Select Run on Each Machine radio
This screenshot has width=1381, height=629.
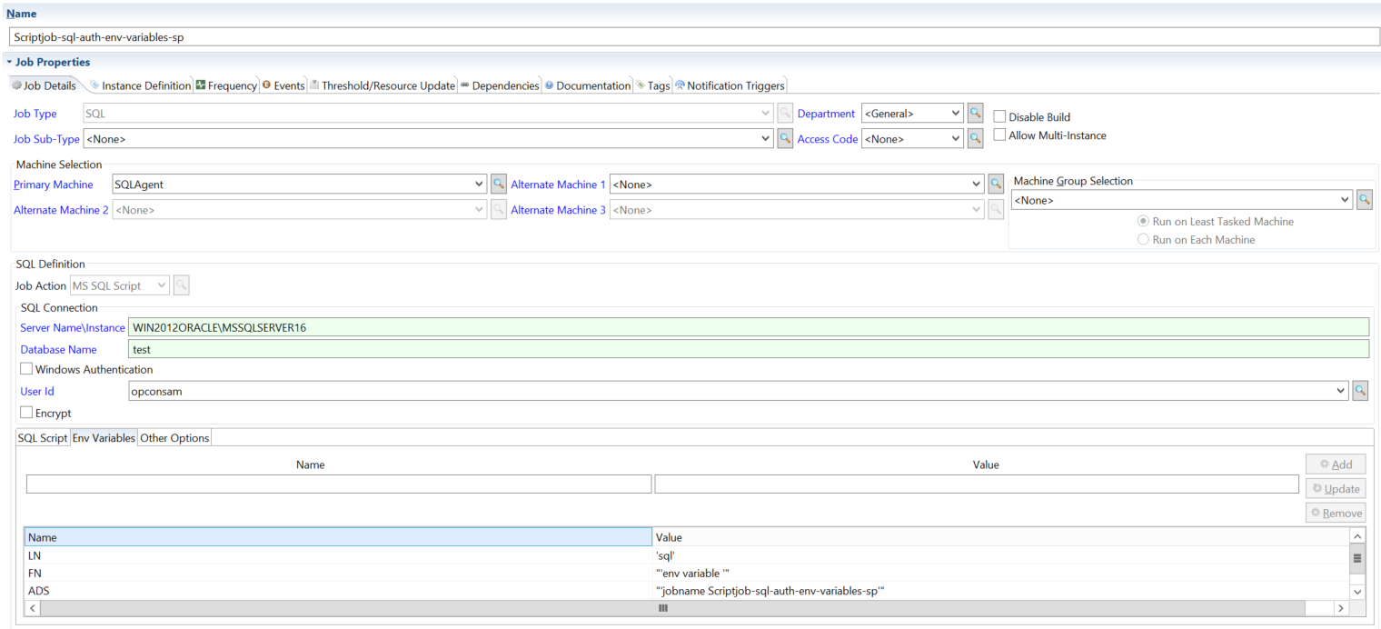point(1143,239)
